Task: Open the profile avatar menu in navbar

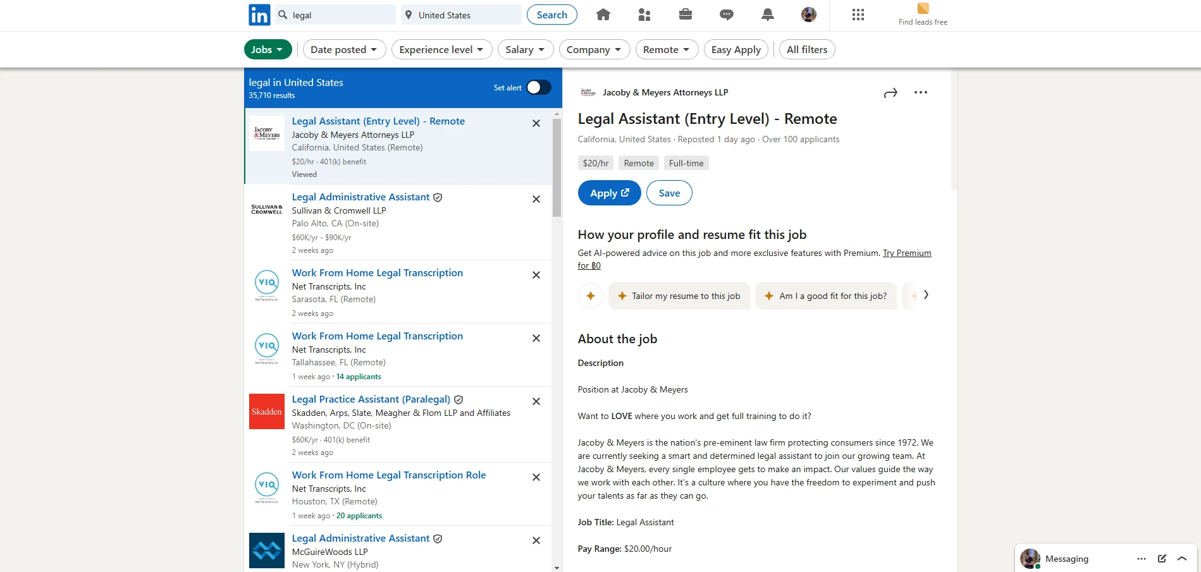Action: 809,15
